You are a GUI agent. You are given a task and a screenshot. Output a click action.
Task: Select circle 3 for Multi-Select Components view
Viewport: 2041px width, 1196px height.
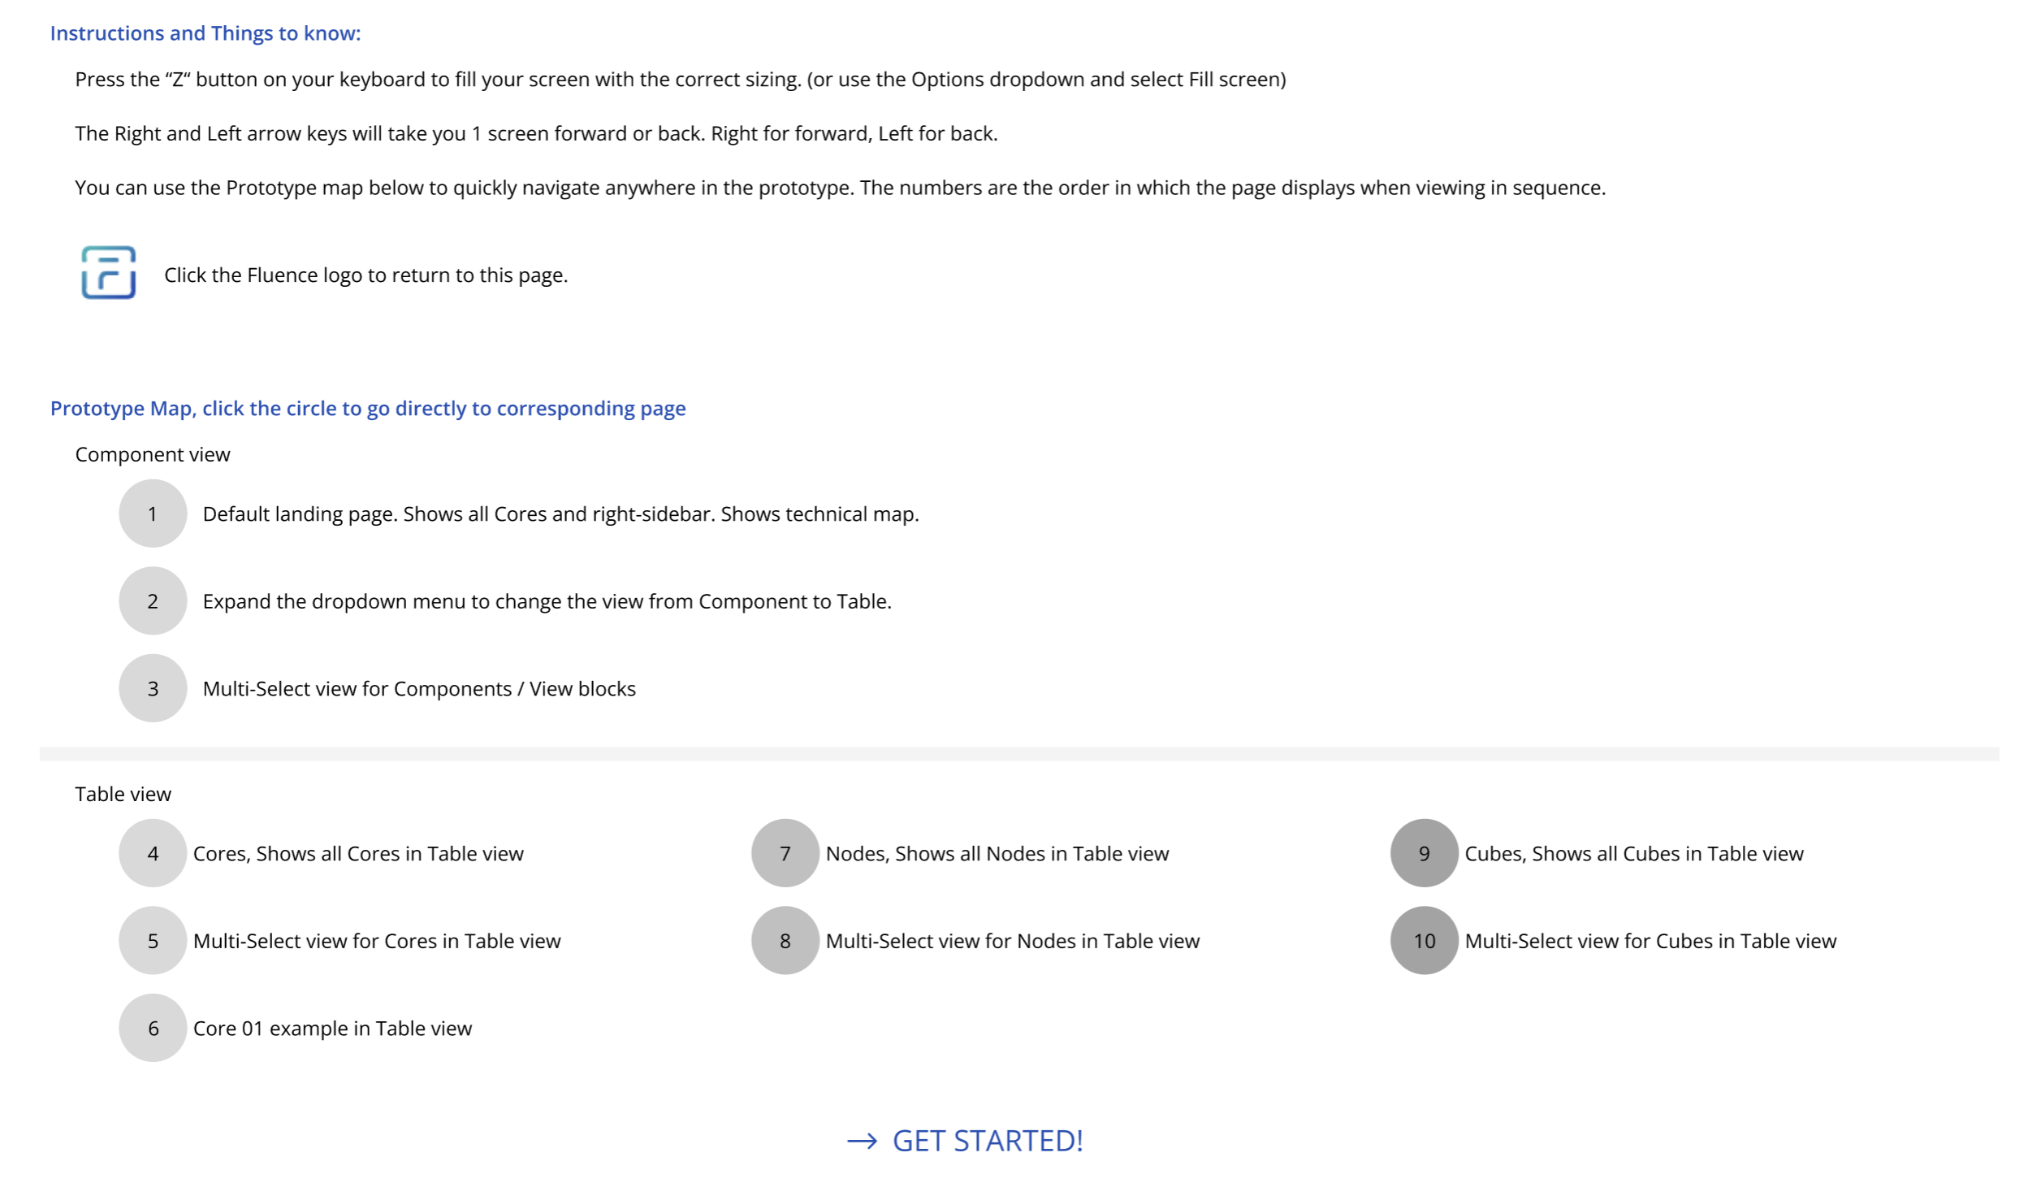(153, 689)
